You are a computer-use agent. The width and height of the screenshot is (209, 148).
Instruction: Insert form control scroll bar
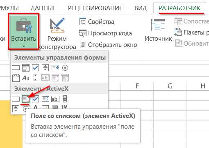coord(36,78)
